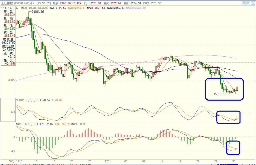
Task: Go to previous chart with left arrow icon
Action: coord(244,3)
